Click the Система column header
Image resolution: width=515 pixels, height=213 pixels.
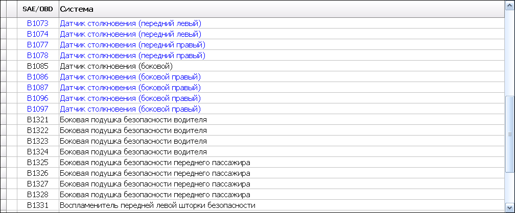point(282,9)
